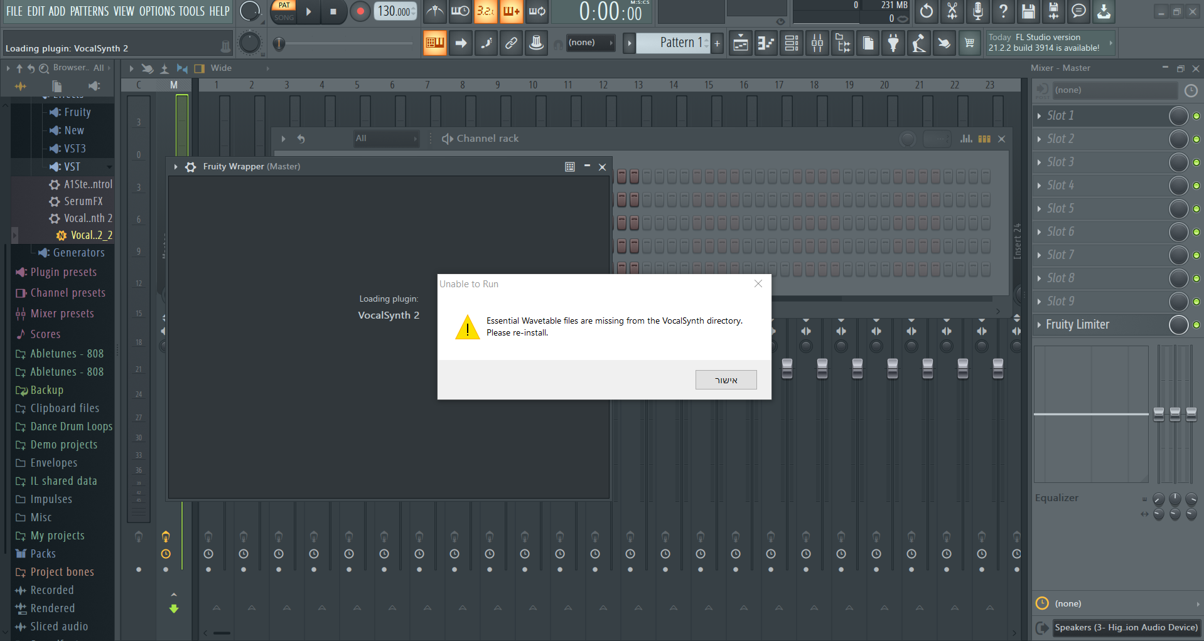The image size is (1204, 641).
Task: Toggle Fruity Limiter enable LED
Action: (1196, 325)
